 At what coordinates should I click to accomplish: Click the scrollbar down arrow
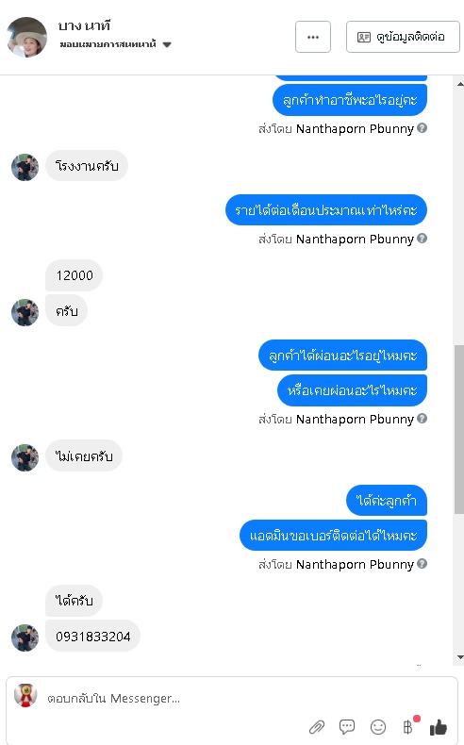click(x=459, y=657)
